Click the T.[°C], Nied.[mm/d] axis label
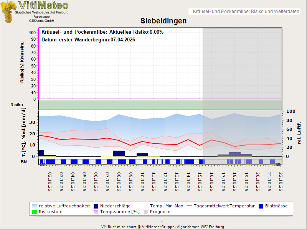Image resolution: width=307 pixels, height=230 pixels. 23,132
